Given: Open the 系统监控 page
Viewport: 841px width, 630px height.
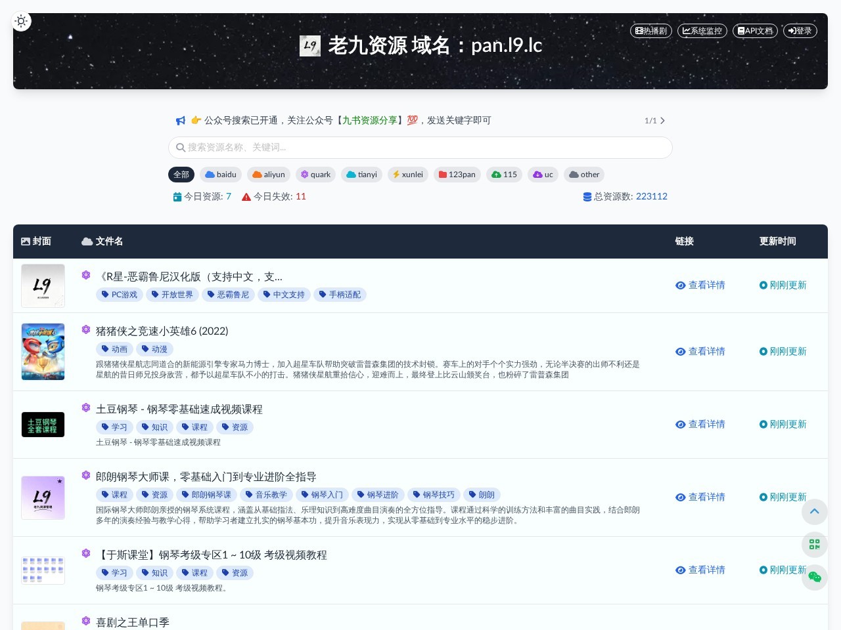Looking at the screenshot, I should click(702, 31).
